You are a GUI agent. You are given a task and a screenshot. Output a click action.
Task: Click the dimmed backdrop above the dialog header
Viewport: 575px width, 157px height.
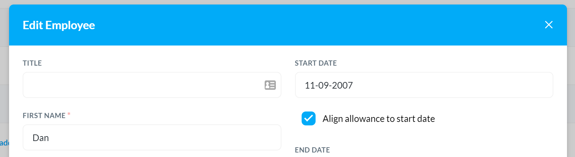(287, 2)
